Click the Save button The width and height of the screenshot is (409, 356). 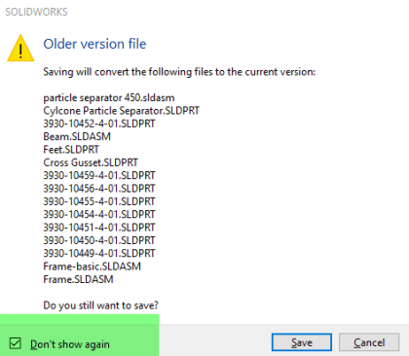302,342
